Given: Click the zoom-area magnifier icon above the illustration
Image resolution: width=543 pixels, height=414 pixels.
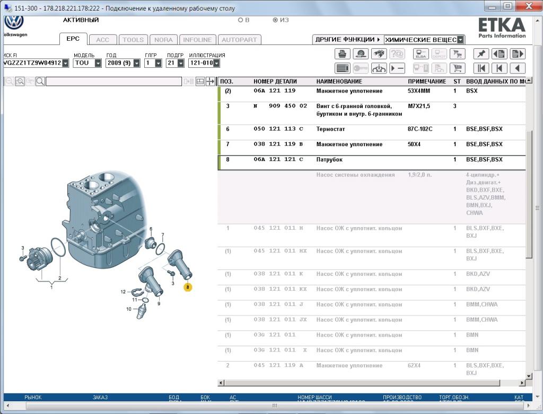Looking at the screenshot, I should (x=20, y=82).
